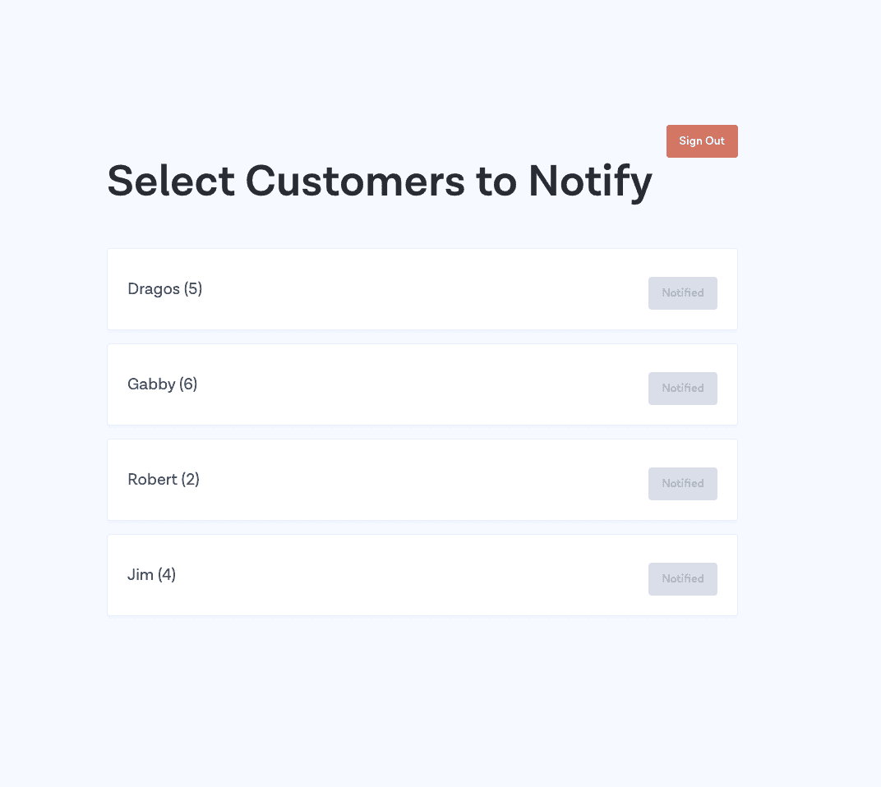Click the Robert customer name
The height and width of the screenshot is (787, 881).
(152, 479)
